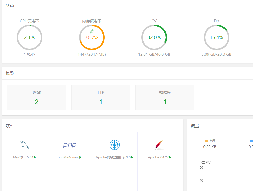Image resolution: width=253 pixels, height=191 pixels.
Task: Click the CPU使用率 label
Action: 30,21
